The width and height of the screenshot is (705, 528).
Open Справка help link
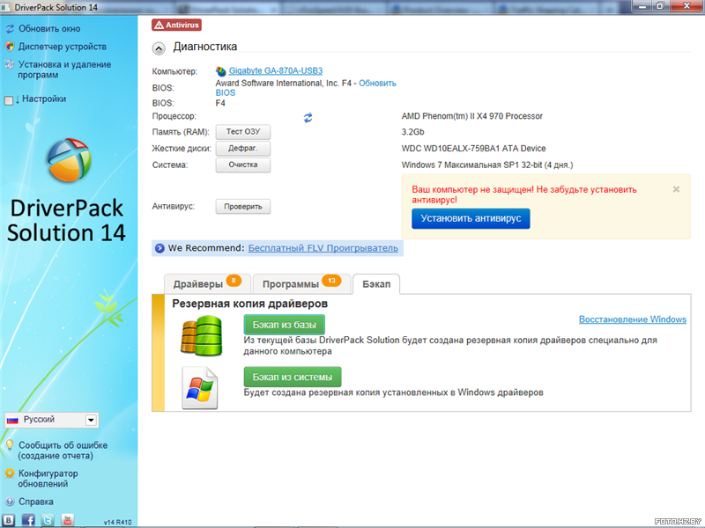pyautogui.click(x=36, y=502)
